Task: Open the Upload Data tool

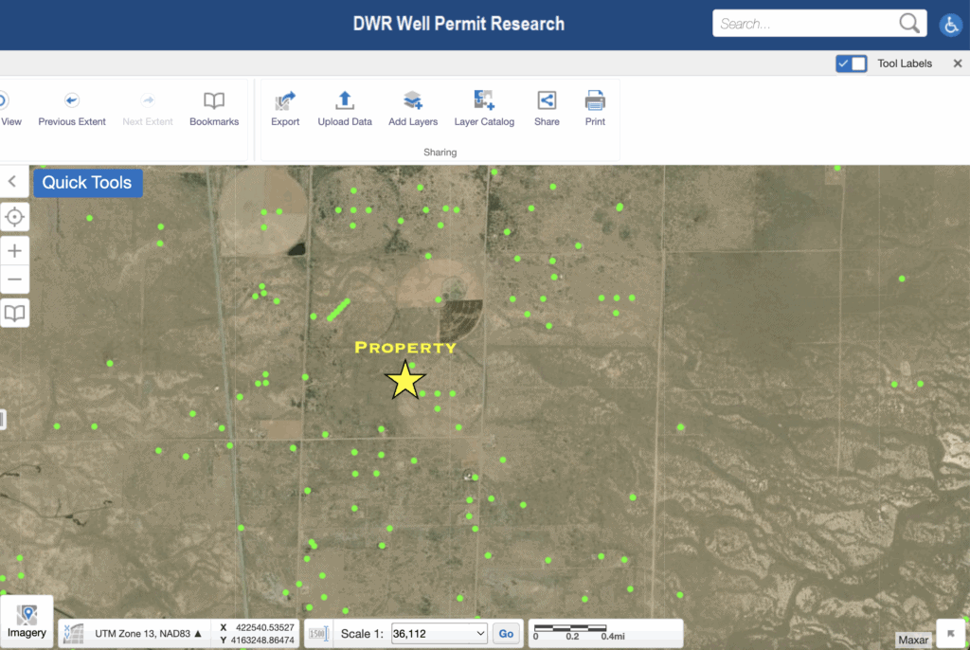Action: [345, 100]
